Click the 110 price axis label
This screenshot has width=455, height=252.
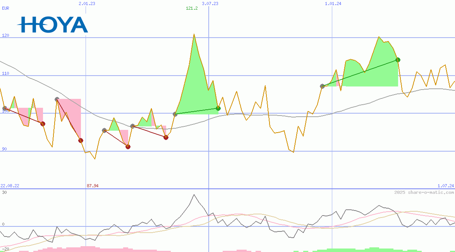pos(5,74)
